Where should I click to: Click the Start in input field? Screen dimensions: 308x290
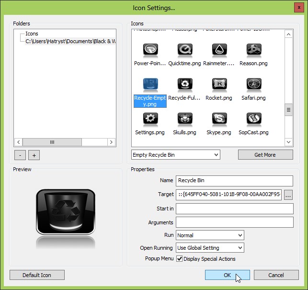tap(235, 209)
